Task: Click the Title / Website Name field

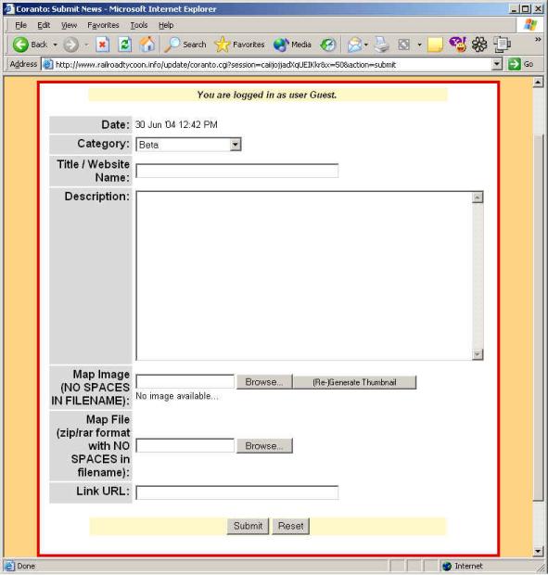Action: click(237, 171)
